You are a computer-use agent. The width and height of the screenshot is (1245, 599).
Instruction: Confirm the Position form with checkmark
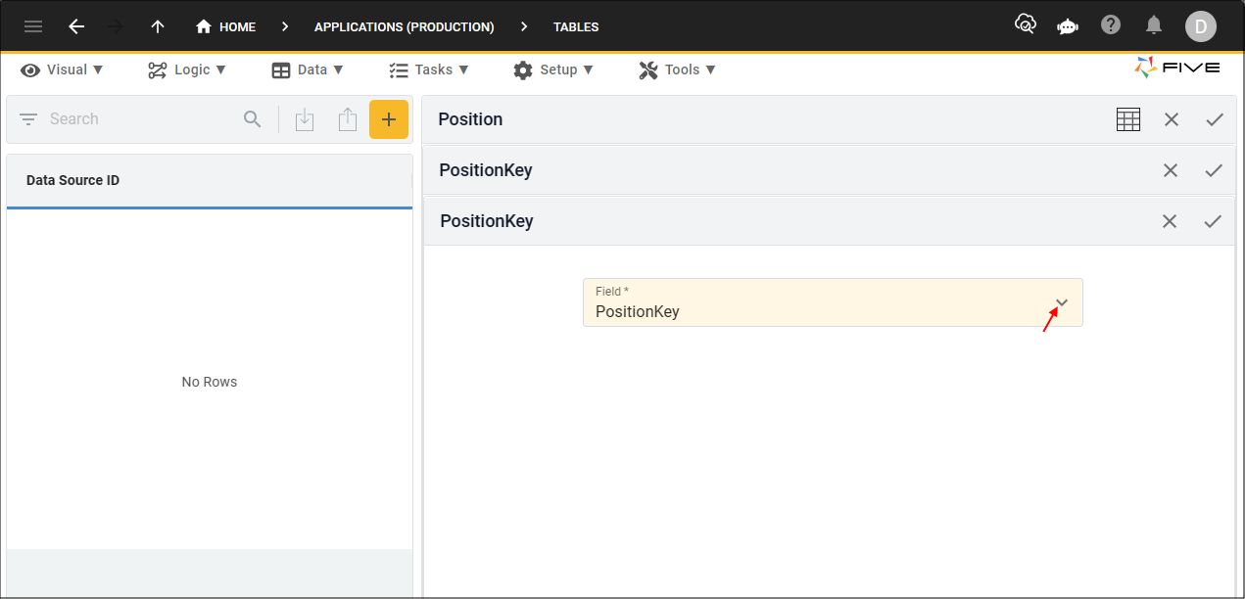pyautogui.click(x=1214, y=119)
